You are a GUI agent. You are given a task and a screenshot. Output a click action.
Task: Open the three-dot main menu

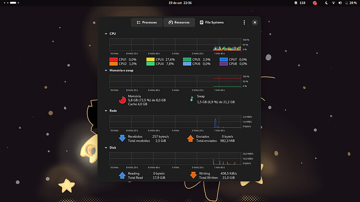[x=244, y=22]
